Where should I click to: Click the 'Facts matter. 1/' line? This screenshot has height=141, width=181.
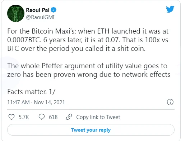31,92
